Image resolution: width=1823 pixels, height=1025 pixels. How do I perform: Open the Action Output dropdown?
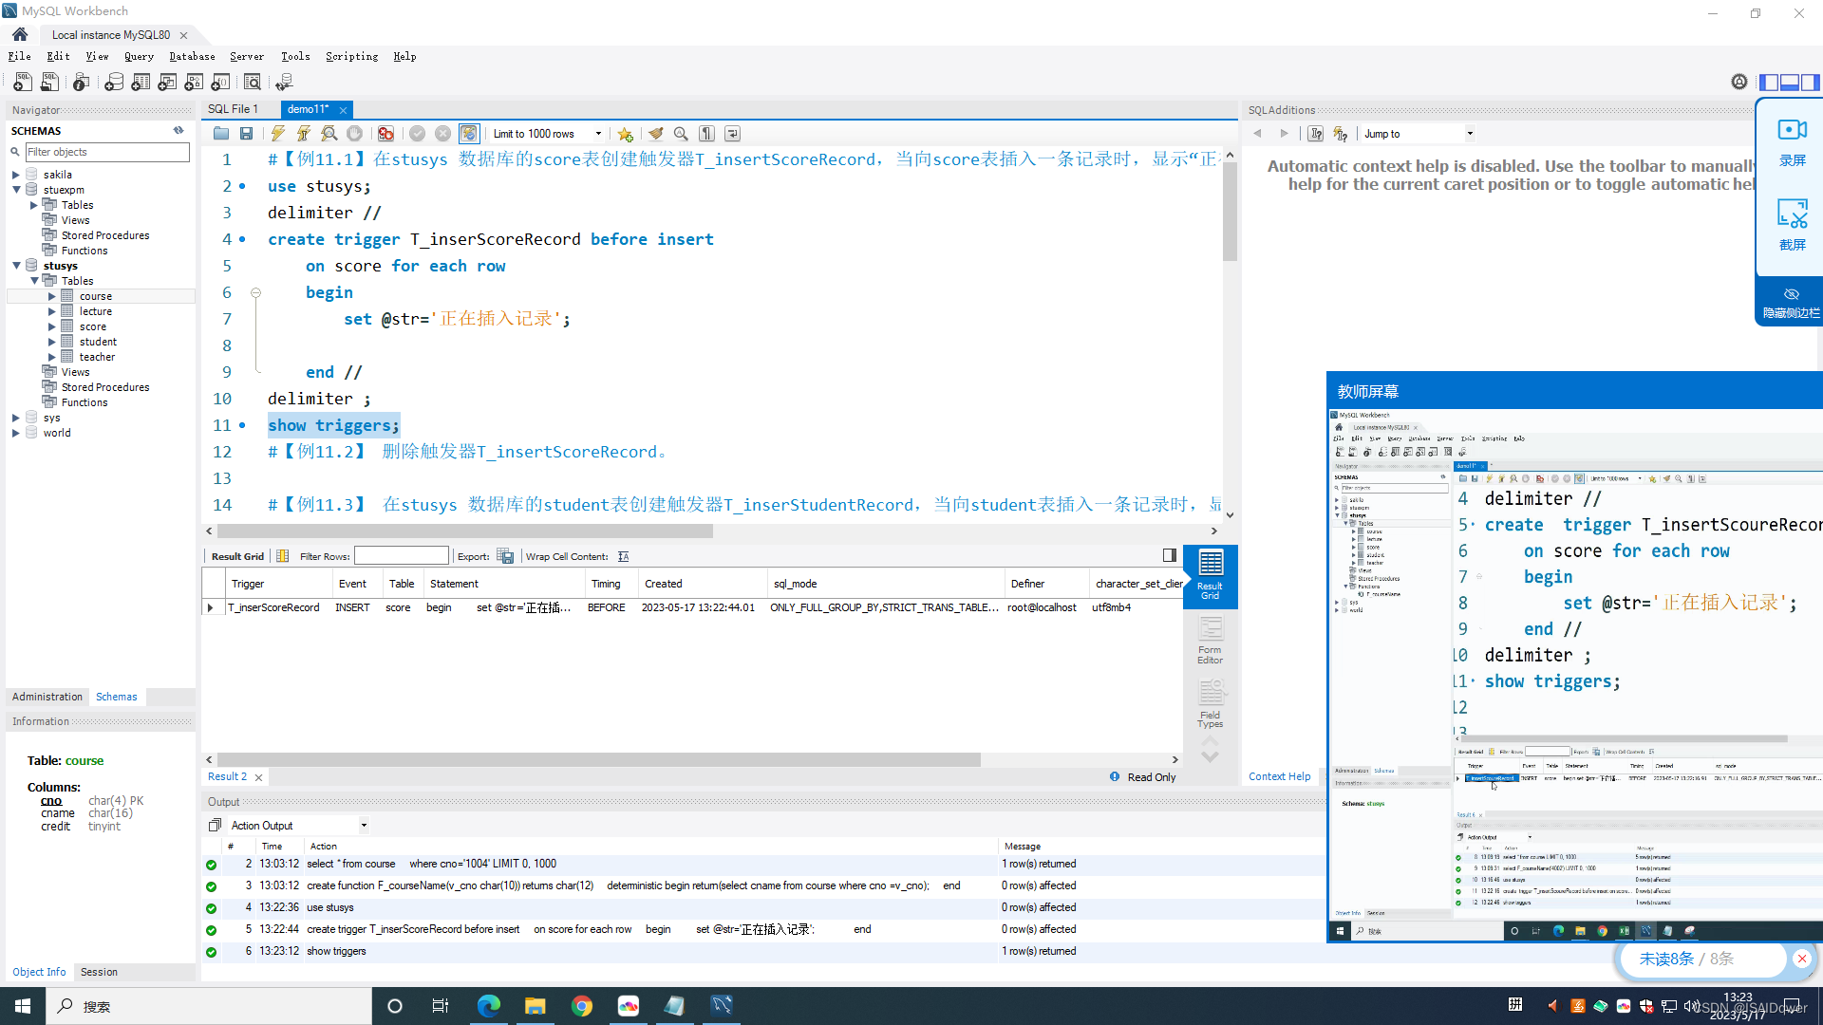364,826
